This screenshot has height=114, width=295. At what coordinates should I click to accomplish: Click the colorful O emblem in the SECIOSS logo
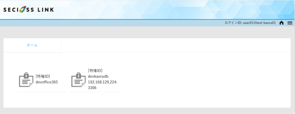click(23, 9)
